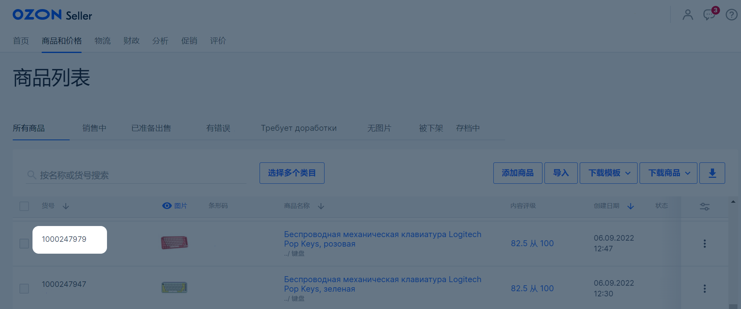Viewport: 741px width, 309px height.
Task: Tick the checkbox for product 1000247947
Action: click(24, 288)
